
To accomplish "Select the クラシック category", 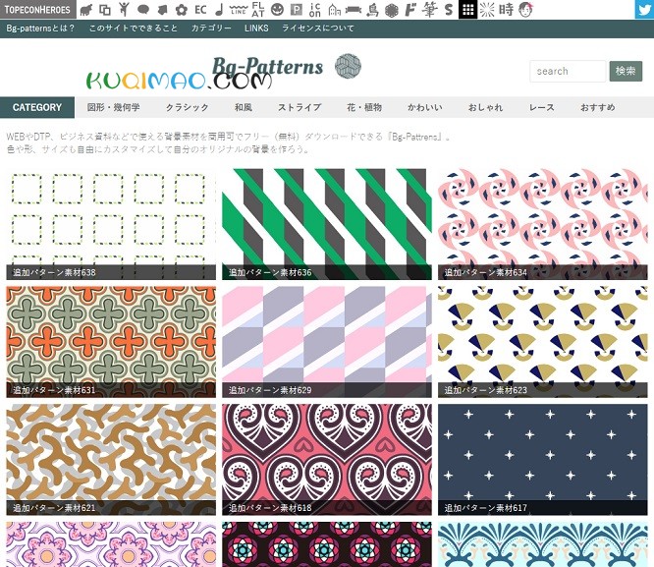I will tap(188, 107).
